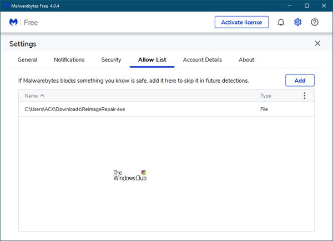Click the Add button
The width and height of the screenshot is (333, 241).
300,81
